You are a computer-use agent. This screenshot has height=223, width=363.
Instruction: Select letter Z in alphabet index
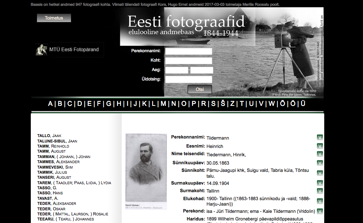point(232,104)
